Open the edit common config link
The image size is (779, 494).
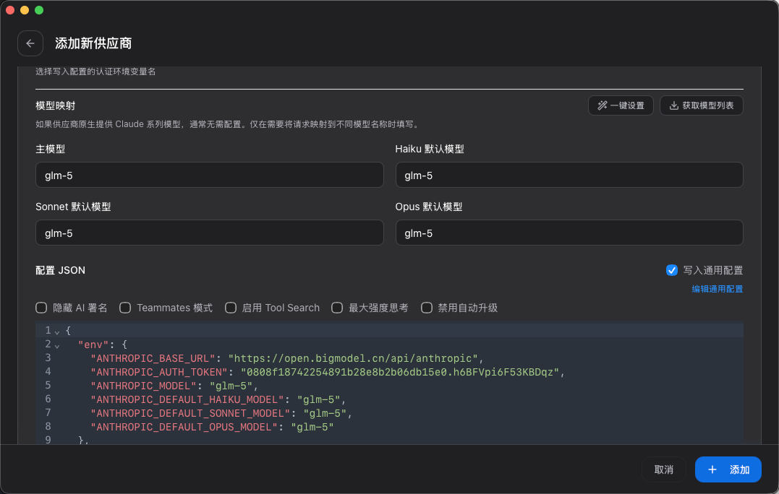click(x=717, y=289)
